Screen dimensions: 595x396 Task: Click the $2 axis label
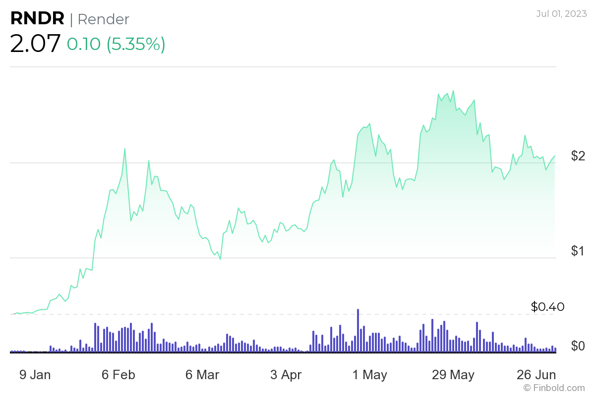578,156
